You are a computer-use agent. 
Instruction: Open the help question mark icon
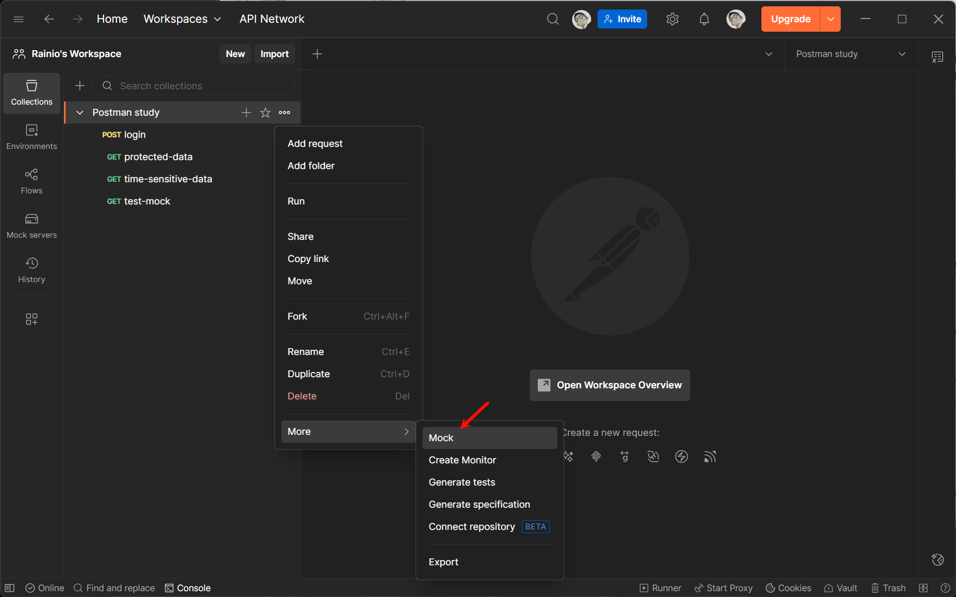[x=945, y=588]
